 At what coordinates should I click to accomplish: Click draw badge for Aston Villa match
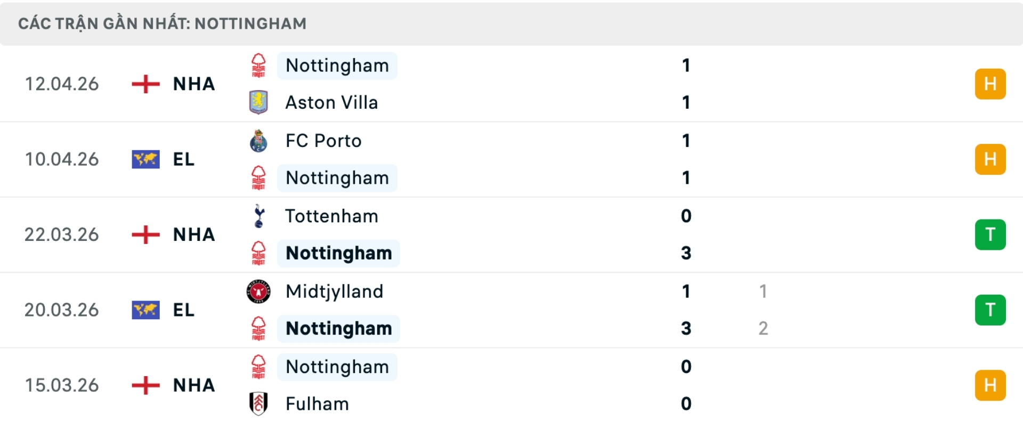pos(990,84)
